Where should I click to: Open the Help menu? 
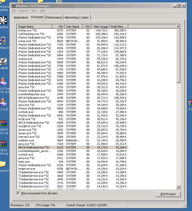[x=43, y=11]
